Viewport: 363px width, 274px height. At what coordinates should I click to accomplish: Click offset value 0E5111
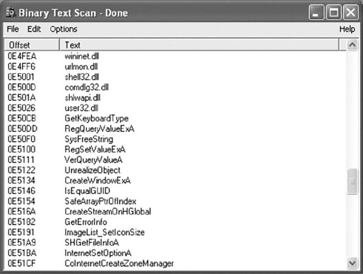tap(21, 160)
